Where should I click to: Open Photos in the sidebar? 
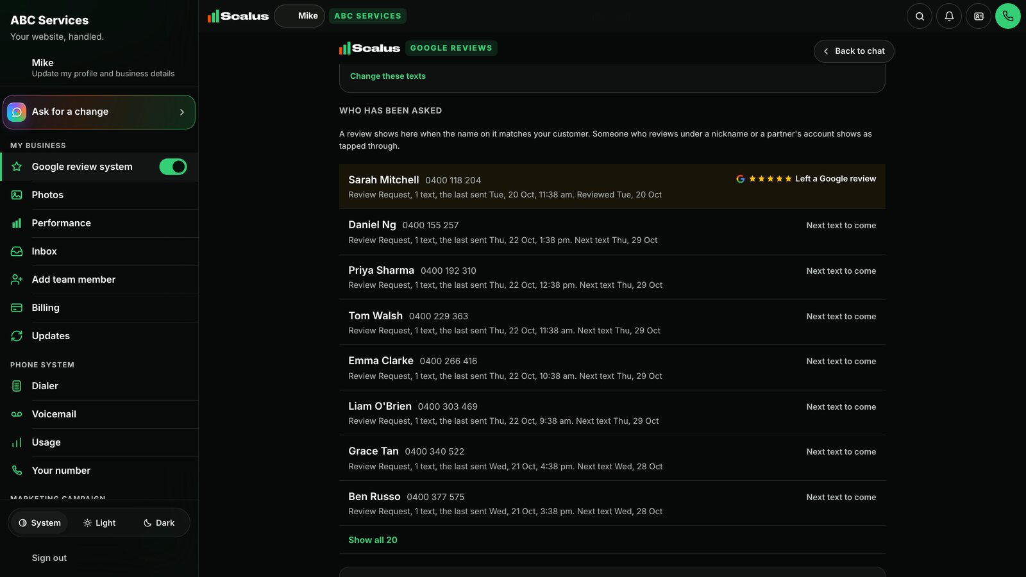(99, 195)
